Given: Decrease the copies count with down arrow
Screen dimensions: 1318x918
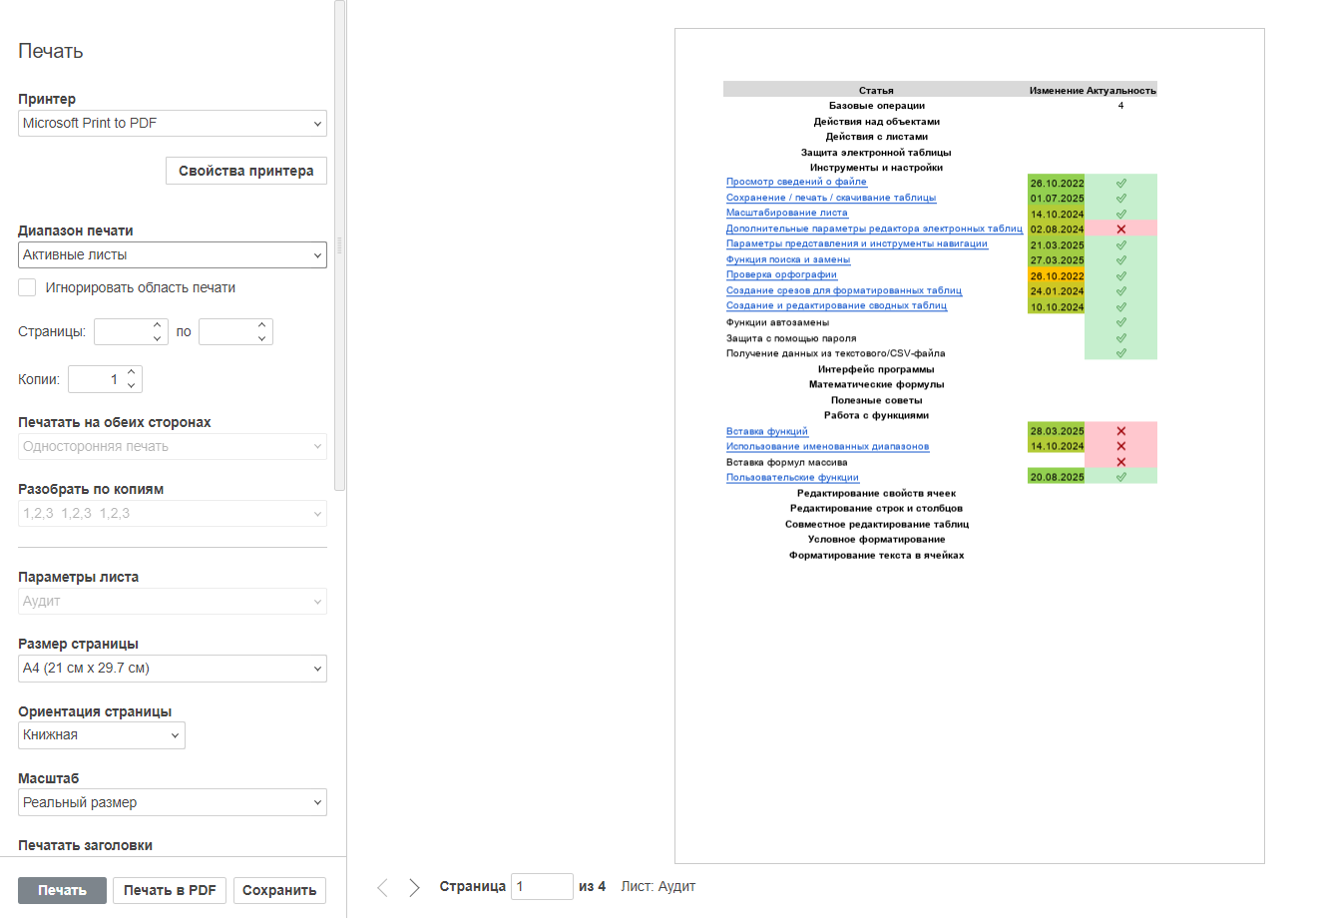Looking at the screenshot, I should pyautogui.click(x=131, y=386).
